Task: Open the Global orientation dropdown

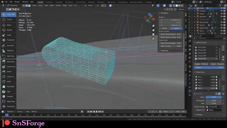Action: [90, 6]
